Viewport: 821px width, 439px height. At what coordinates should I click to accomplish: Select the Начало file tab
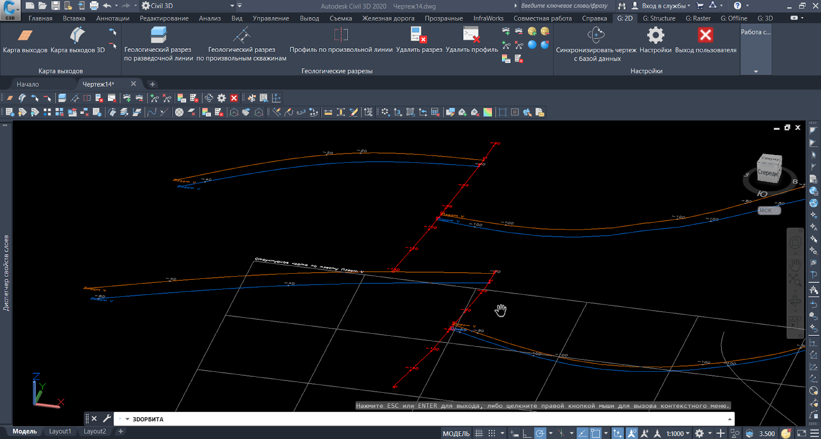[28, 84]
